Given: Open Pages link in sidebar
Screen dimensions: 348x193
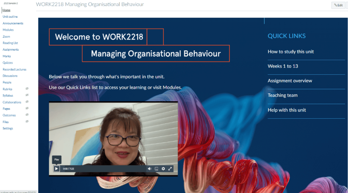Looking at the screenshot, I should [x=6, y=109].
